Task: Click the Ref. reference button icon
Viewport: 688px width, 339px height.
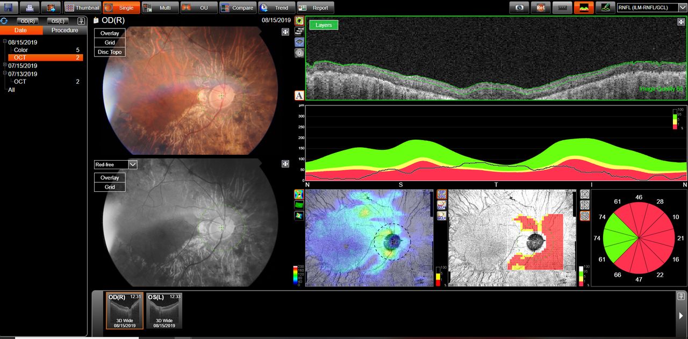Action: click(540, 8)
